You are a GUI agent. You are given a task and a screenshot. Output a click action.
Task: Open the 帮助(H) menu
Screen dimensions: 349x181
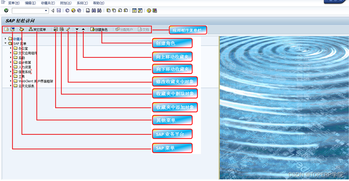99,3
